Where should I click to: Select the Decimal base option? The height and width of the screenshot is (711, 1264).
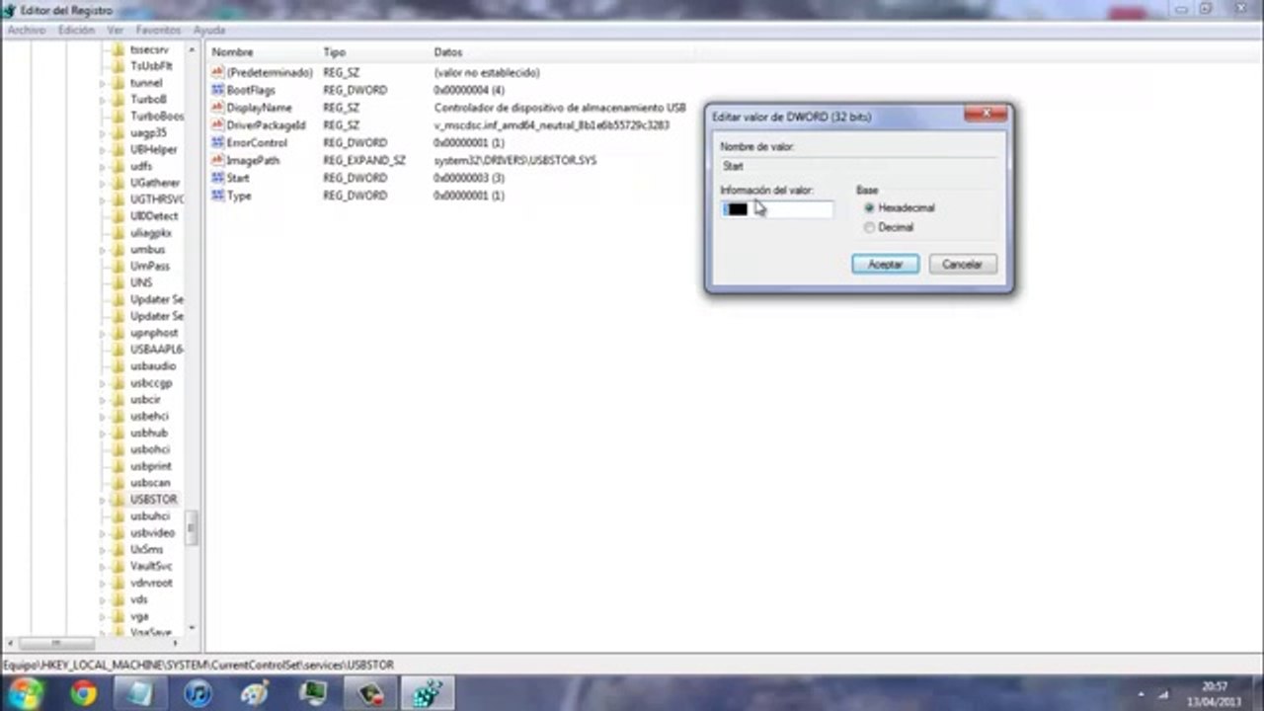tap(869, 227)
